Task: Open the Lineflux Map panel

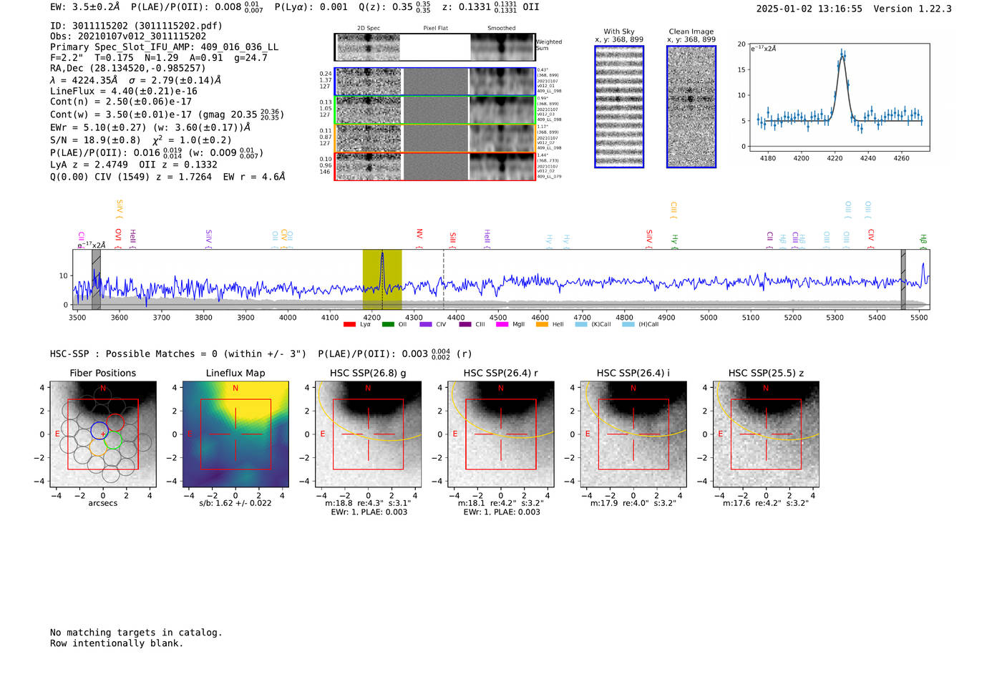Action: pos(235,434)
